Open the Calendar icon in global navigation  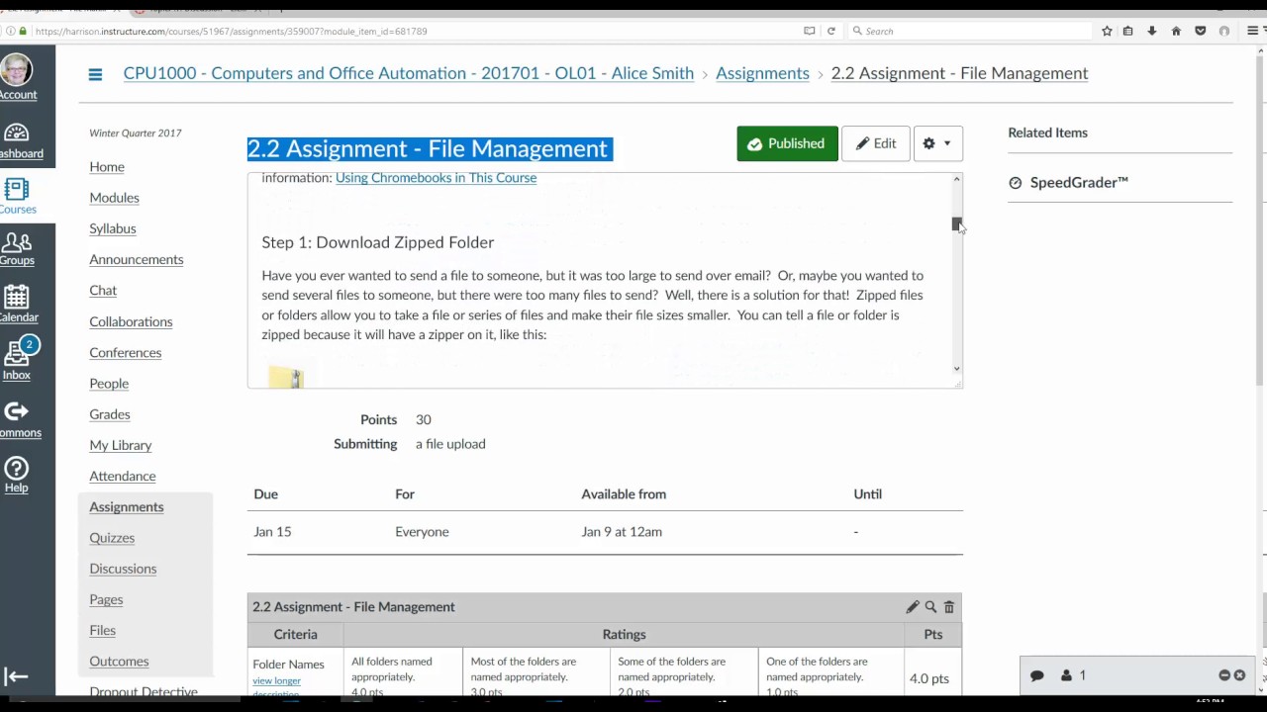(17, 305)
